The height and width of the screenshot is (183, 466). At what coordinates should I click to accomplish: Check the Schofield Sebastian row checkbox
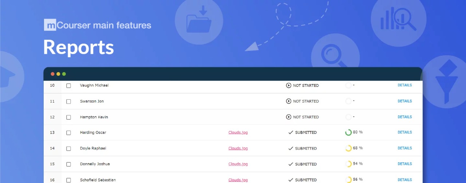[x=68, y=180]
